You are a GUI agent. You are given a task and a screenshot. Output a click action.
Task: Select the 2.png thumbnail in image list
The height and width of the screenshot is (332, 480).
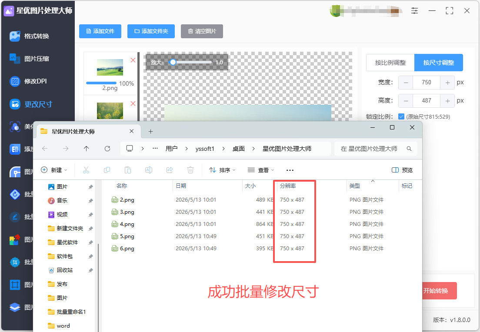click(x=110, y=67)
